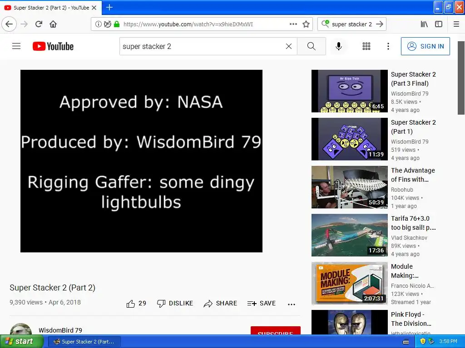Close the Super Stacker 2 browser tab
Image resolution: width=465 pixels, height=348 pixels.
[94, 8]
